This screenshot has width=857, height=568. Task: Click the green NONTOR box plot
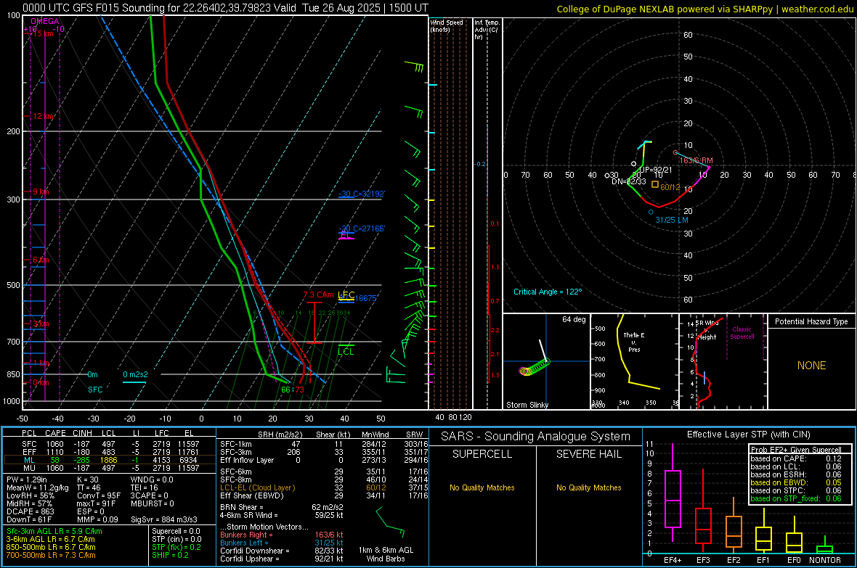pyautogui.click(x=824, y=546)
